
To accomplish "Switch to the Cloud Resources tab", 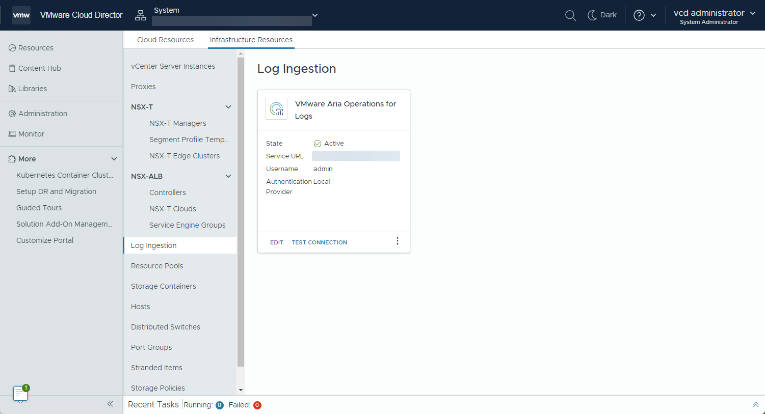I will 165,40.
